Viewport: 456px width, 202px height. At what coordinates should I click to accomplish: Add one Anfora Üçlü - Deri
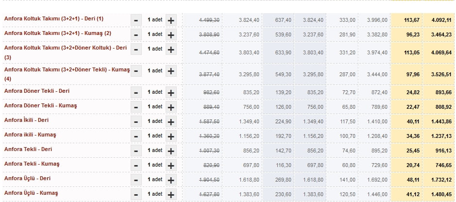[x=171, y=180]
